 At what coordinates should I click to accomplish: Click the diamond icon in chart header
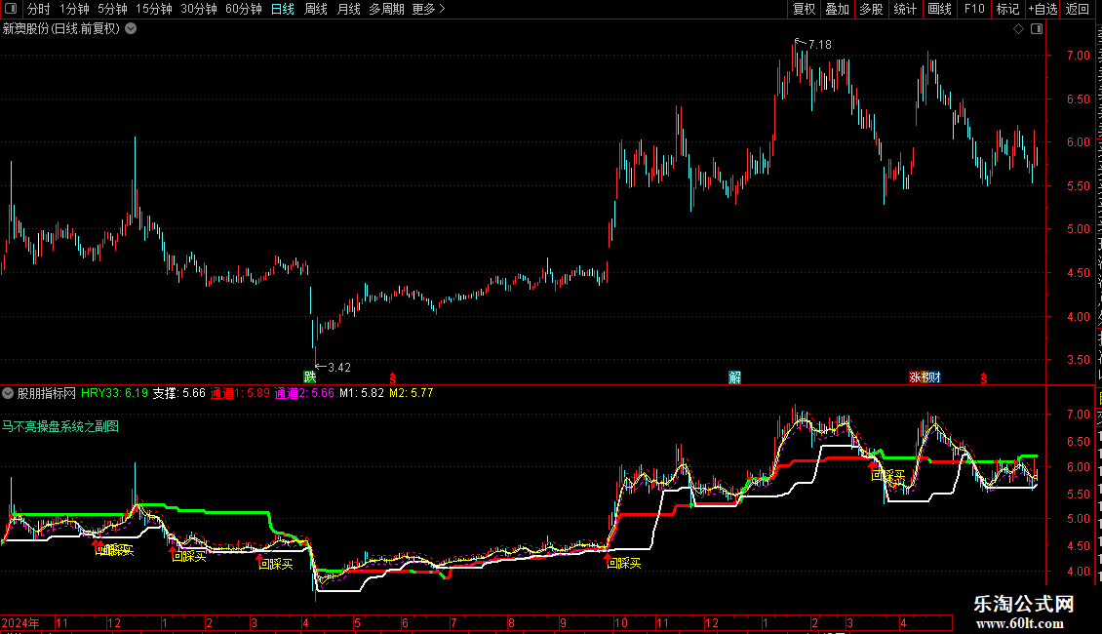[1018, 29]
